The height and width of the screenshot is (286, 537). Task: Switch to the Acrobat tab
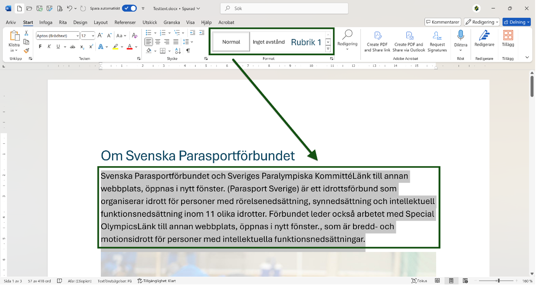[226, 23]
